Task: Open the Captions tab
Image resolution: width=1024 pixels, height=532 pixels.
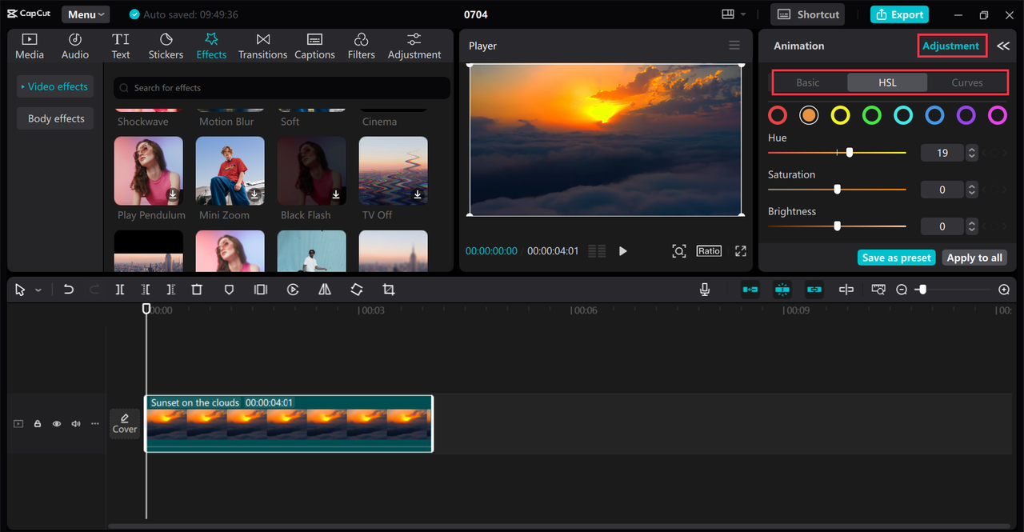Action: [314, 46]
